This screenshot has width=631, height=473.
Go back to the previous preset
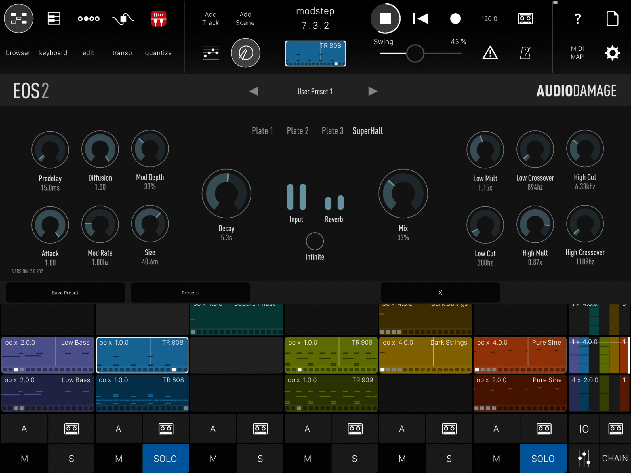pos(254,91)
